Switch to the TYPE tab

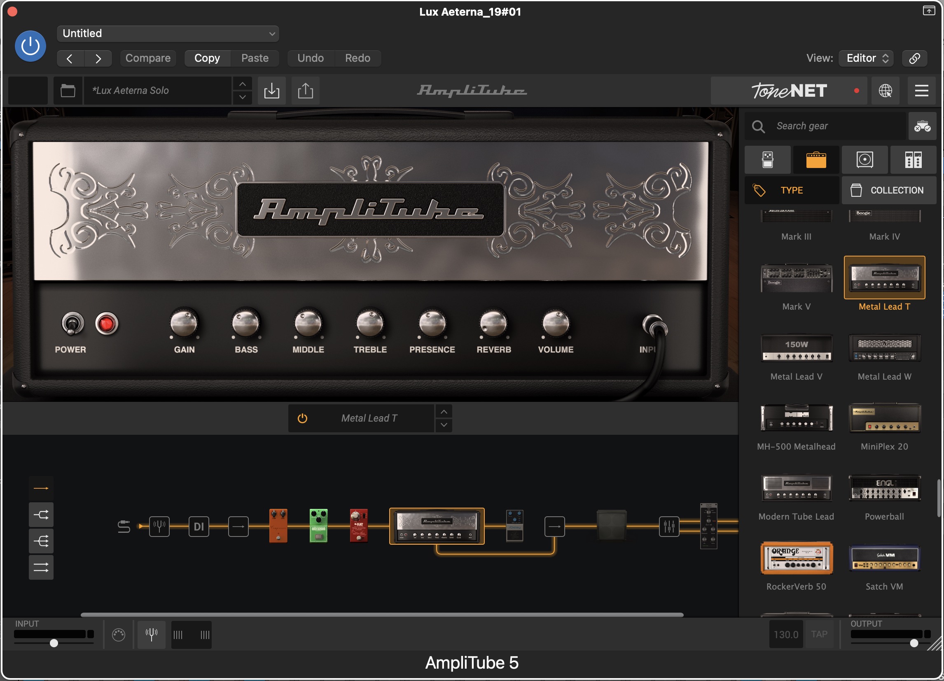pyautogui.click(x=792, y=190)
